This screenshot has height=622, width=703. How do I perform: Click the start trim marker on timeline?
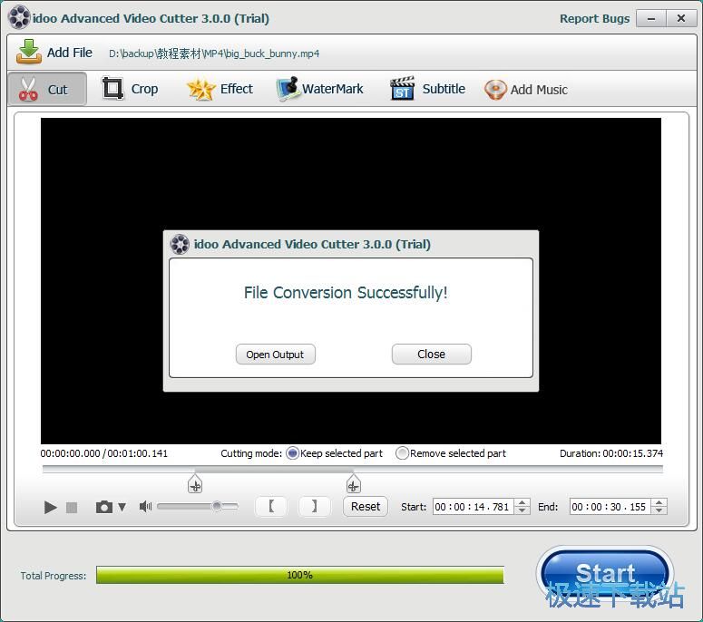tap(195, 484)
